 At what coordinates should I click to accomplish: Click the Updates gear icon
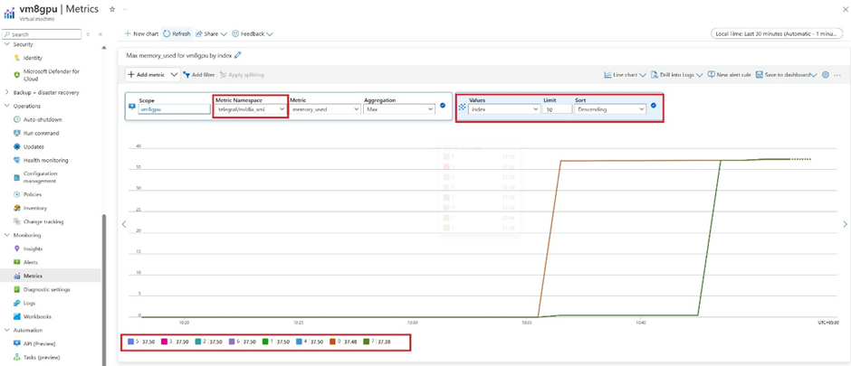pyautogui.click(x=17, y=146)
